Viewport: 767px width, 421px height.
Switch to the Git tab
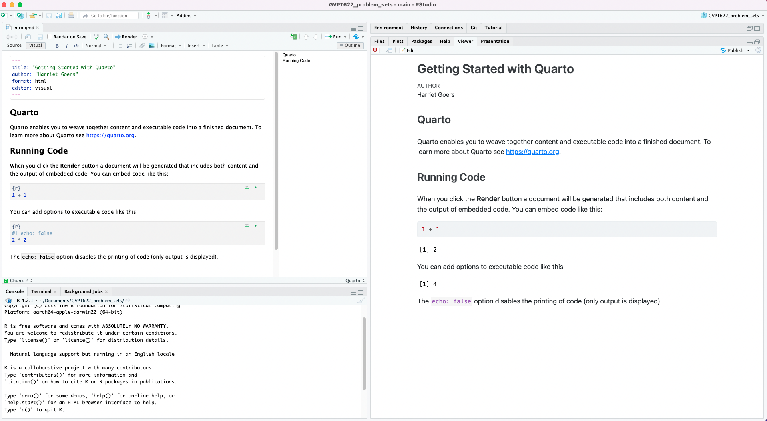point(474,28)
